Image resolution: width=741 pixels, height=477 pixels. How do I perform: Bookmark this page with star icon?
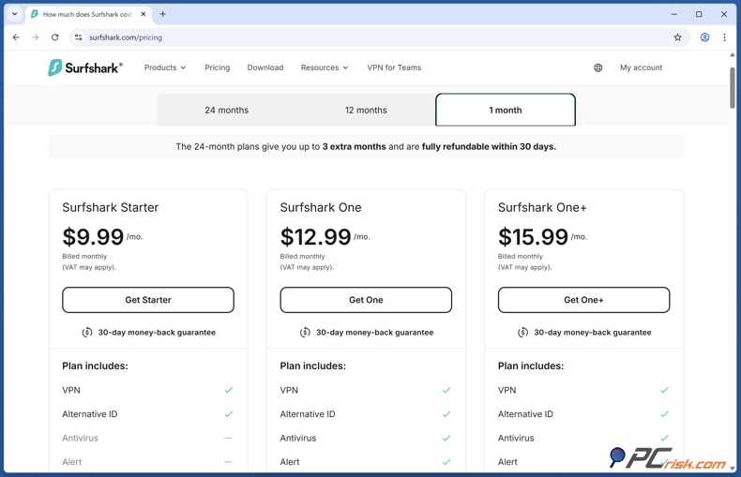tap(677, 37)
